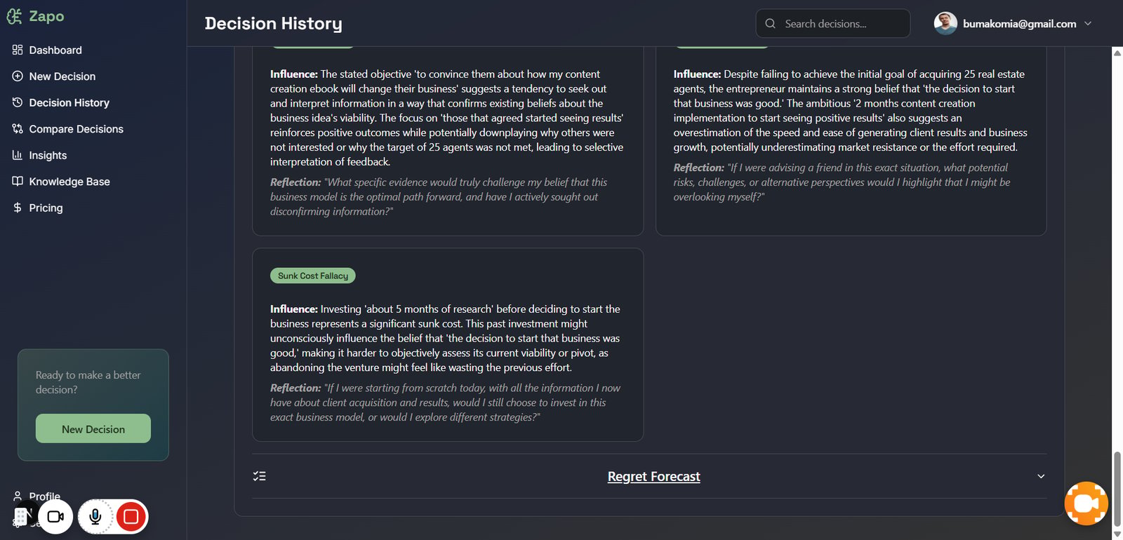Click the Zapo logo in the sidebar

click(x=35, y=16)
